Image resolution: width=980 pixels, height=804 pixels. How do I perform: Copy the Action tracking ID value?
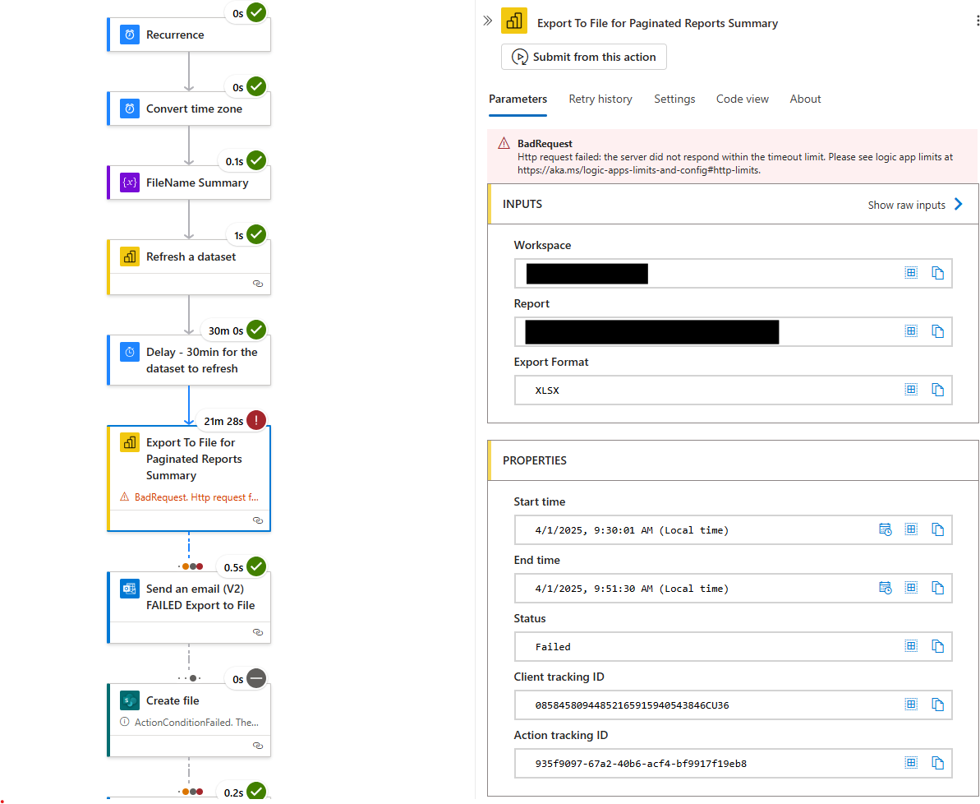(x=937, y=763)
